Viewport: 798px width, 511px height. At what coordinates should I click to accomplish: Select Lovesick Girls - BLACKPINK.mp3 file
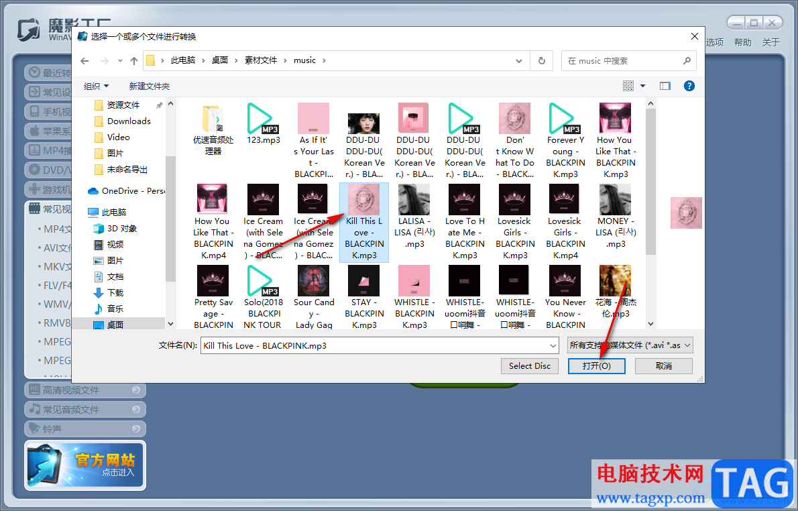[514, 222]
